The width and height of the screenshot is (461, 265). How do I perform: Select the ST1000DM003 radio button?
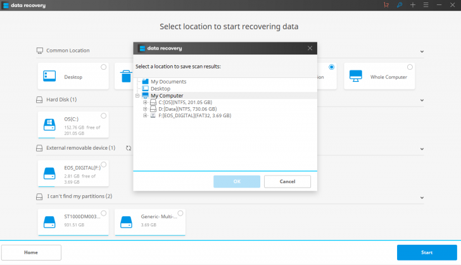[x=103, y=213]
